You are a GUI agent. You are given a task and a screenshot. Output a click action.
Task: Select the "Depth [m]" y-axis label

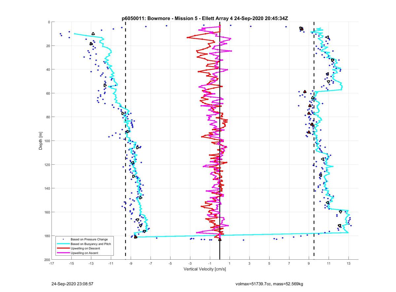pyautogui.click(x=41, y=141)
